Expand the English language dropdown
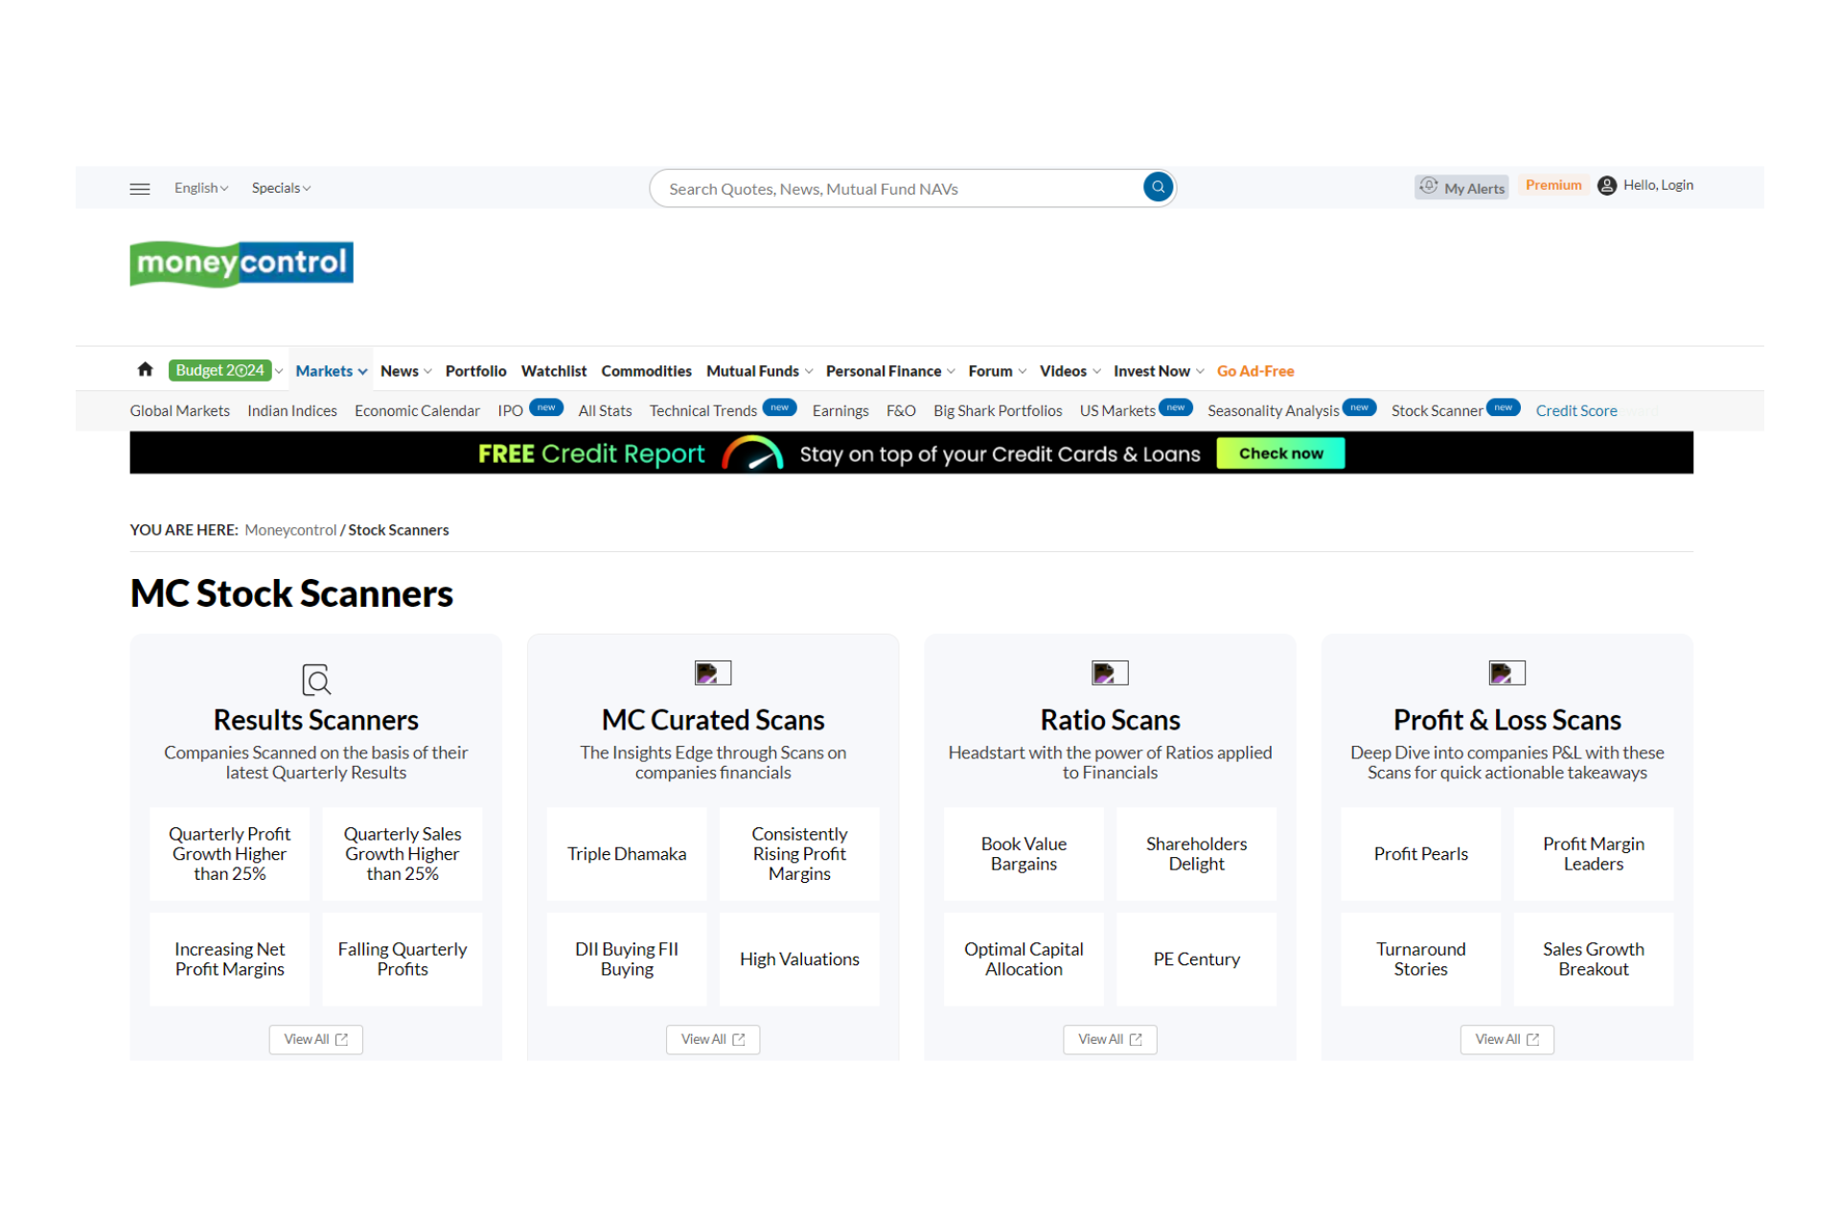 pos(200,188)
